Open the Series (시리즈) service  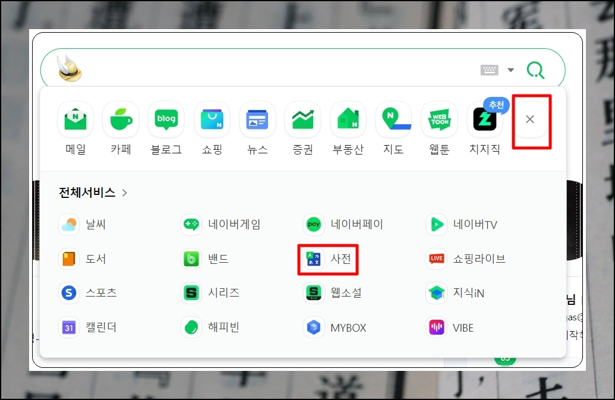tap(210, 293)
